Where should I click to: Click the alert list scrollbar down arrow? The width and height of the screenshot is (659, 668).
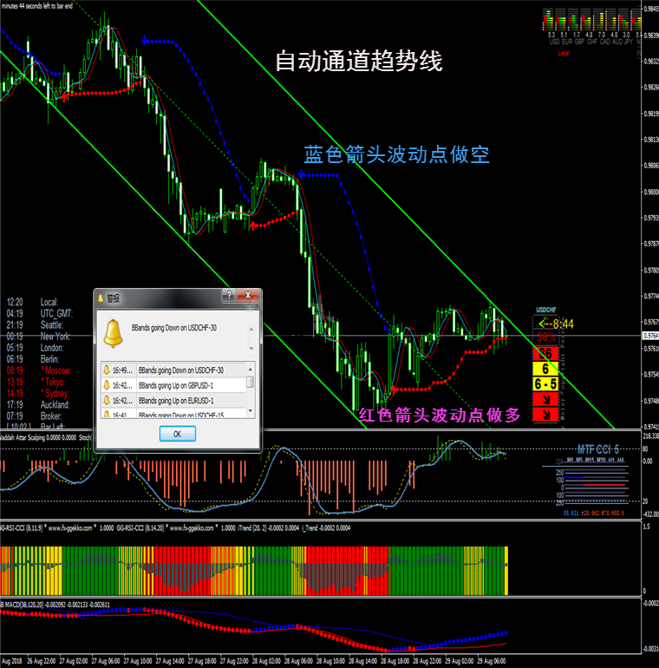click(251, 410)
